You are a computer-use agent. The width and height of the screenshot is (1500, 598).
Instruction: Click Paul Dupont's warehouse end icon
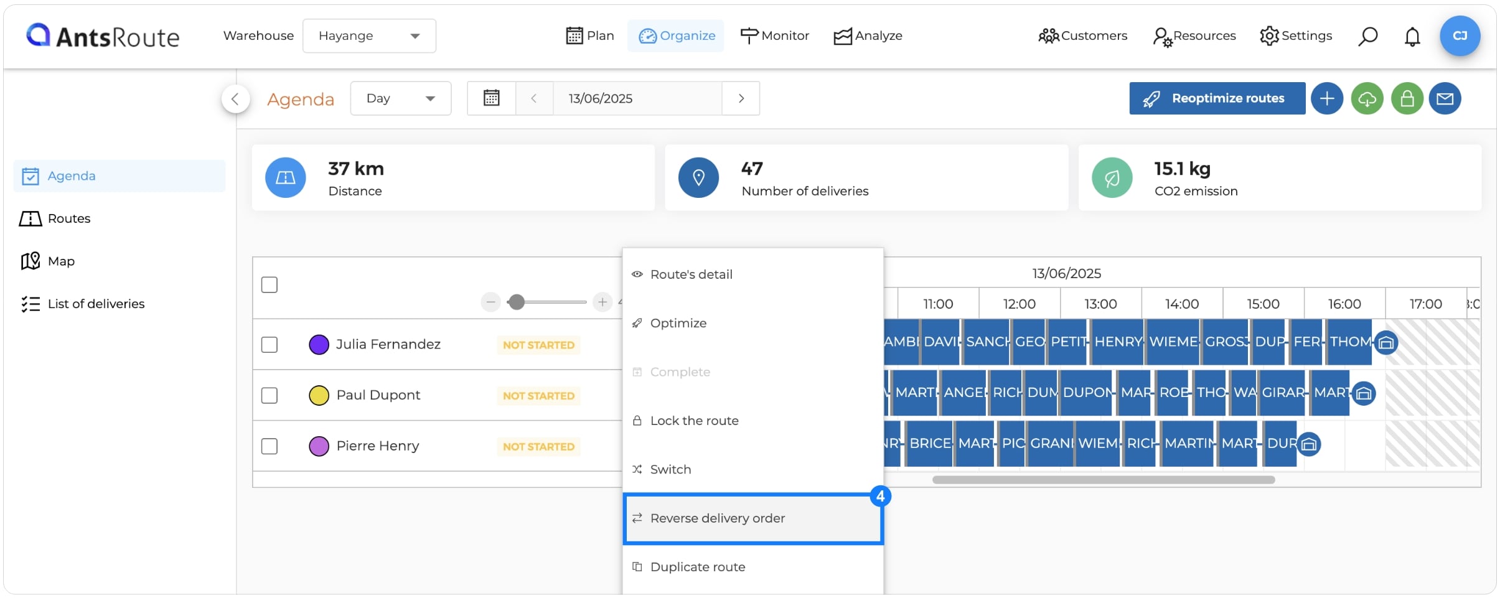point(1363,394)
